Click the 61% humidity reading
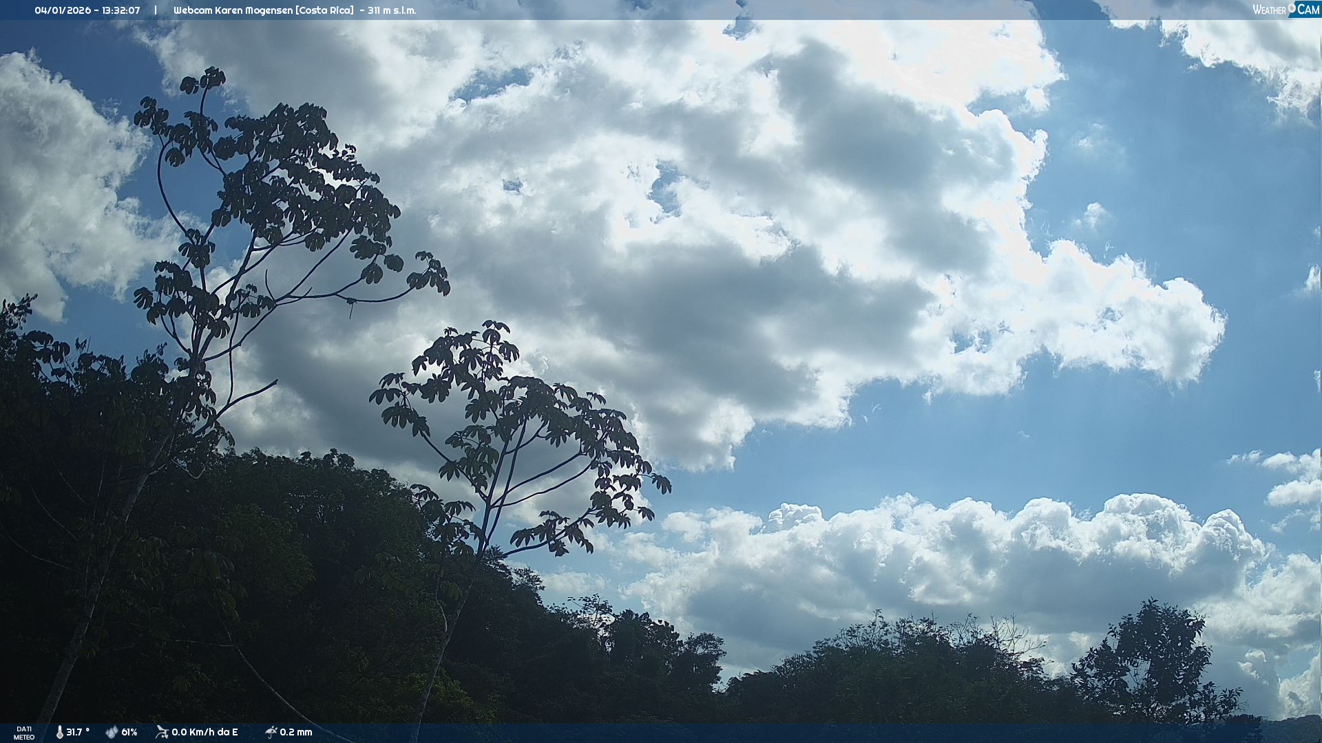The height and width of the screenshot is (743, 1322). click(129, 732)
